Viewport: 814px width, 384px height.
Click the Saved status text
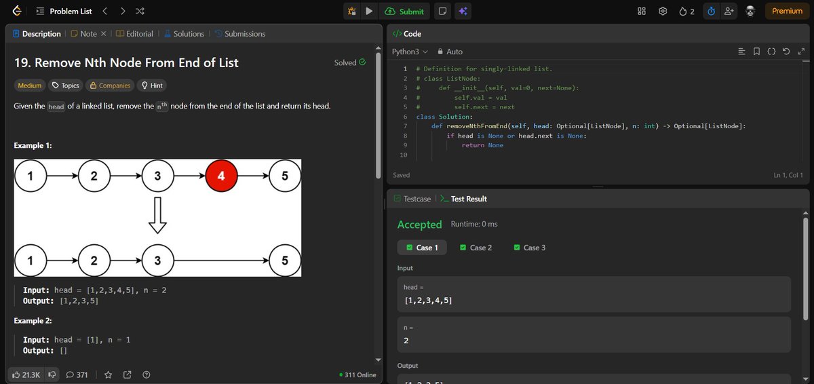pyautogui.click(x=401, y=175)
